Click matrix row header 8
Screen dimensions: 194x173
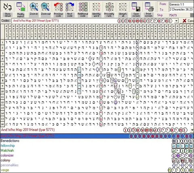2,80
